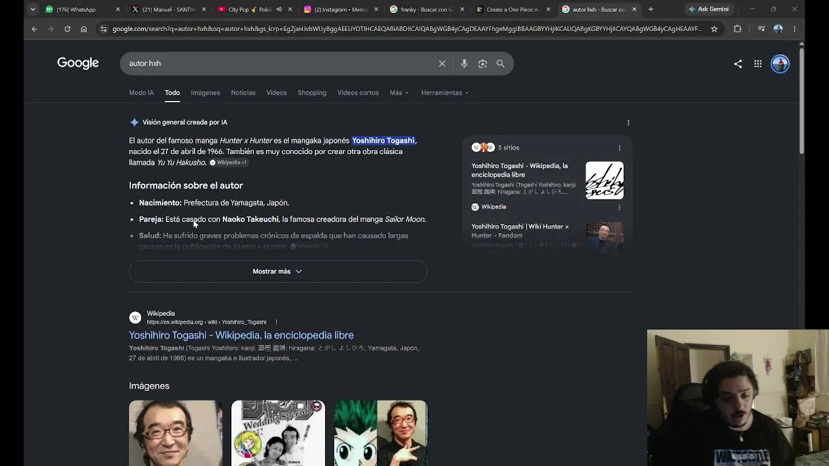The image size is (829, 466).
Task: Open the Wikipedia source card title
Action: pyautogui.click(x=519, y=170)
